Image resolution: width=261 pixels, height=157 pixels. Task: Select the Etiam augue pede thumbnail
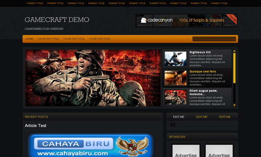coord(175,97)
